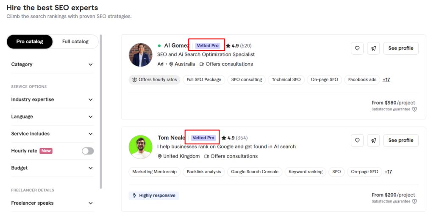Save Tom Neale with the heart icon
Image resolution: width=434 pixels, height=214 pixels.
[357, 141]
